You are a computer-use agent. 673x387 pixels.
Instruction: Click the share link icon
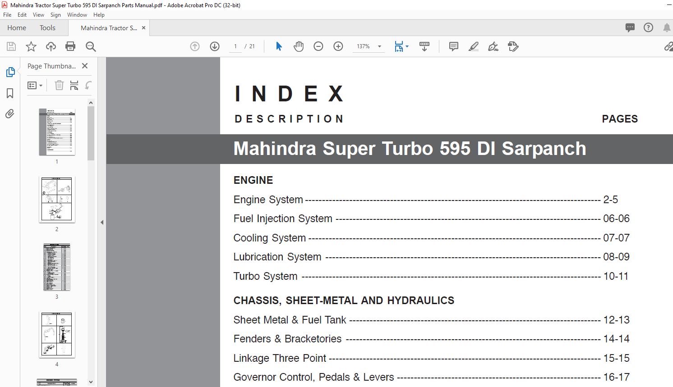[x=668, y=46]
